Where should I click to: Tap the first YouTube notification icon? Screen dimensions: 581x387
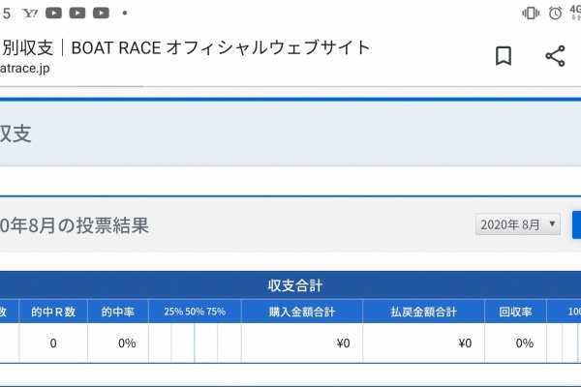coord(54,14)
